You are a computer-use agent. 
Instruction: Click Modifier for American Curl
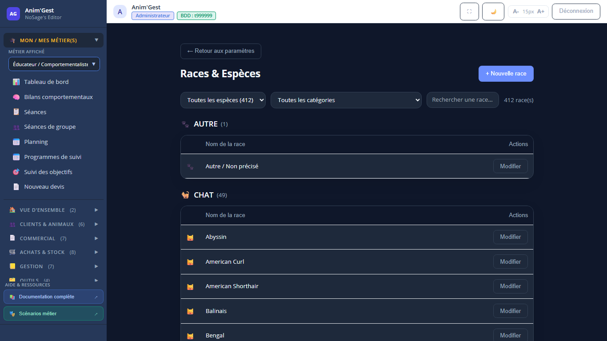(511, 262)
